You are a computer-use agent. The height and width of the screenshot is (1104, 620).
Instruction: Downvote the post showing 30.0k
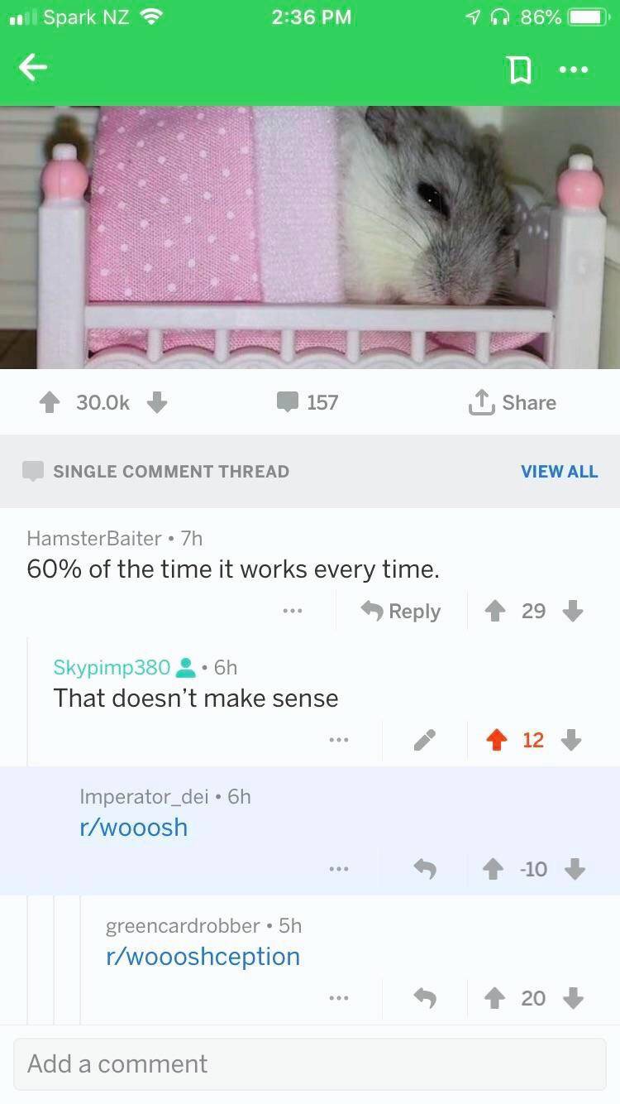(x=157, y=402)
